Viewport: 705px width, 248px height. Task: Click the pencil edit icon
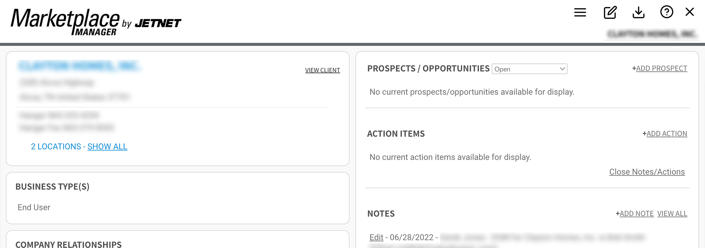click(x=610, y=13)
